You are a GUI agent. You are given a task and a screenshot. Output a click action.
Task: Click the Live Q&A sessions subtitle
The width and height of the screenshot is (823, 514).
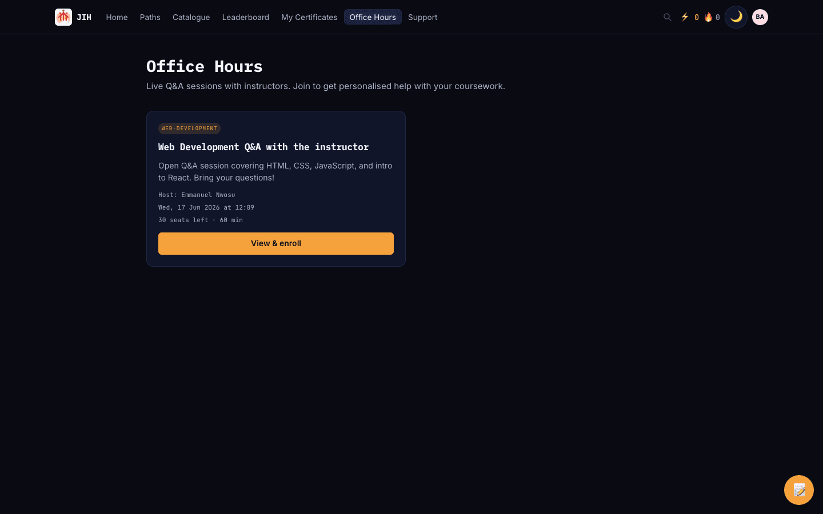tap(326, 86)
